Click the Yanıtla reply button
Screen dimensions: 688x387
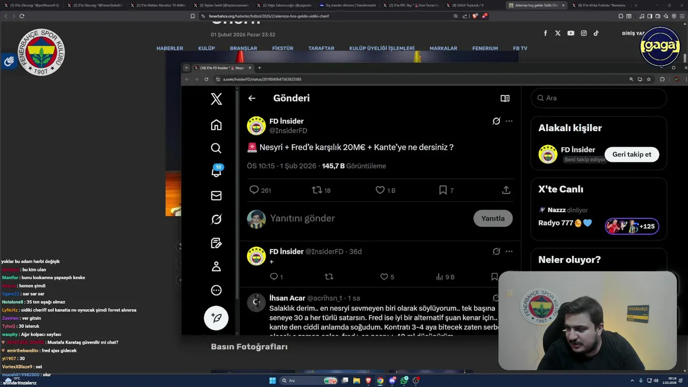point(493,218)
